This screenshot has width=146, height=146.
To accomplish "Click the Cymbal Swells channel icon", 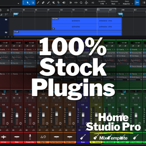I will [x=57, y=137].
